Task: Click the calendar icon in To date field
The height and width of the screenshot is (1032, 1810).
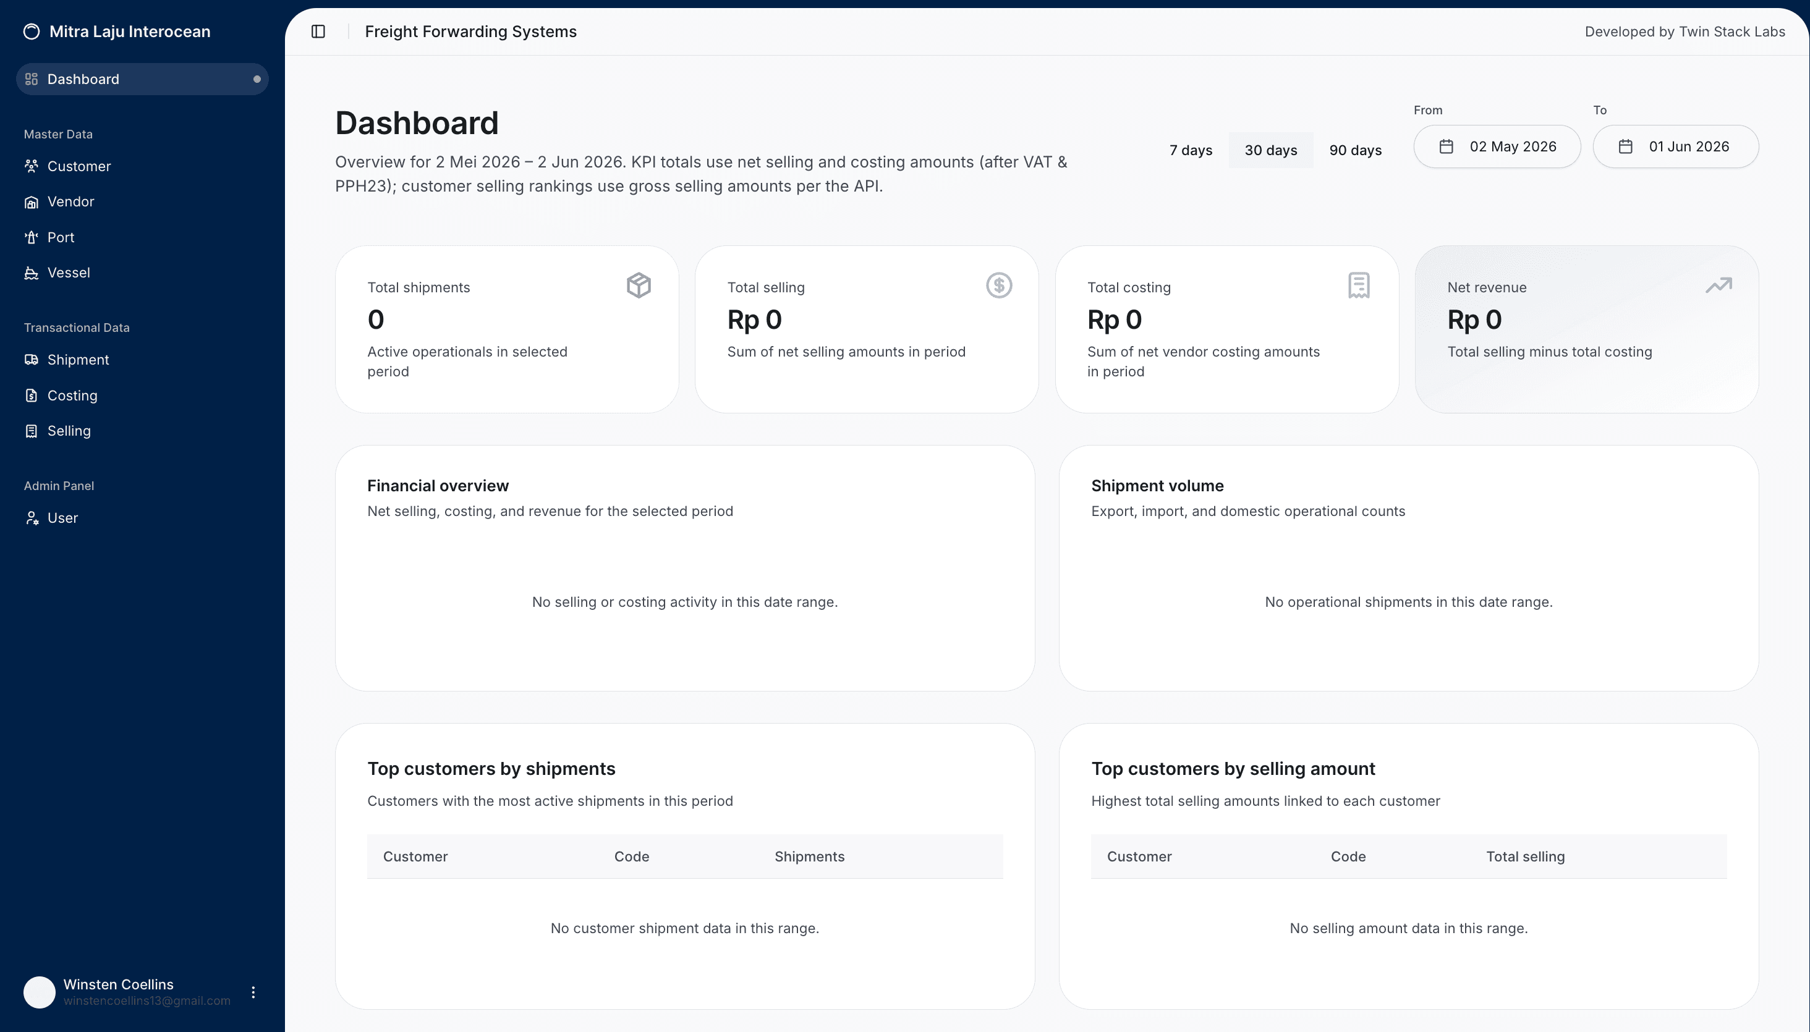Action: 1626,146
